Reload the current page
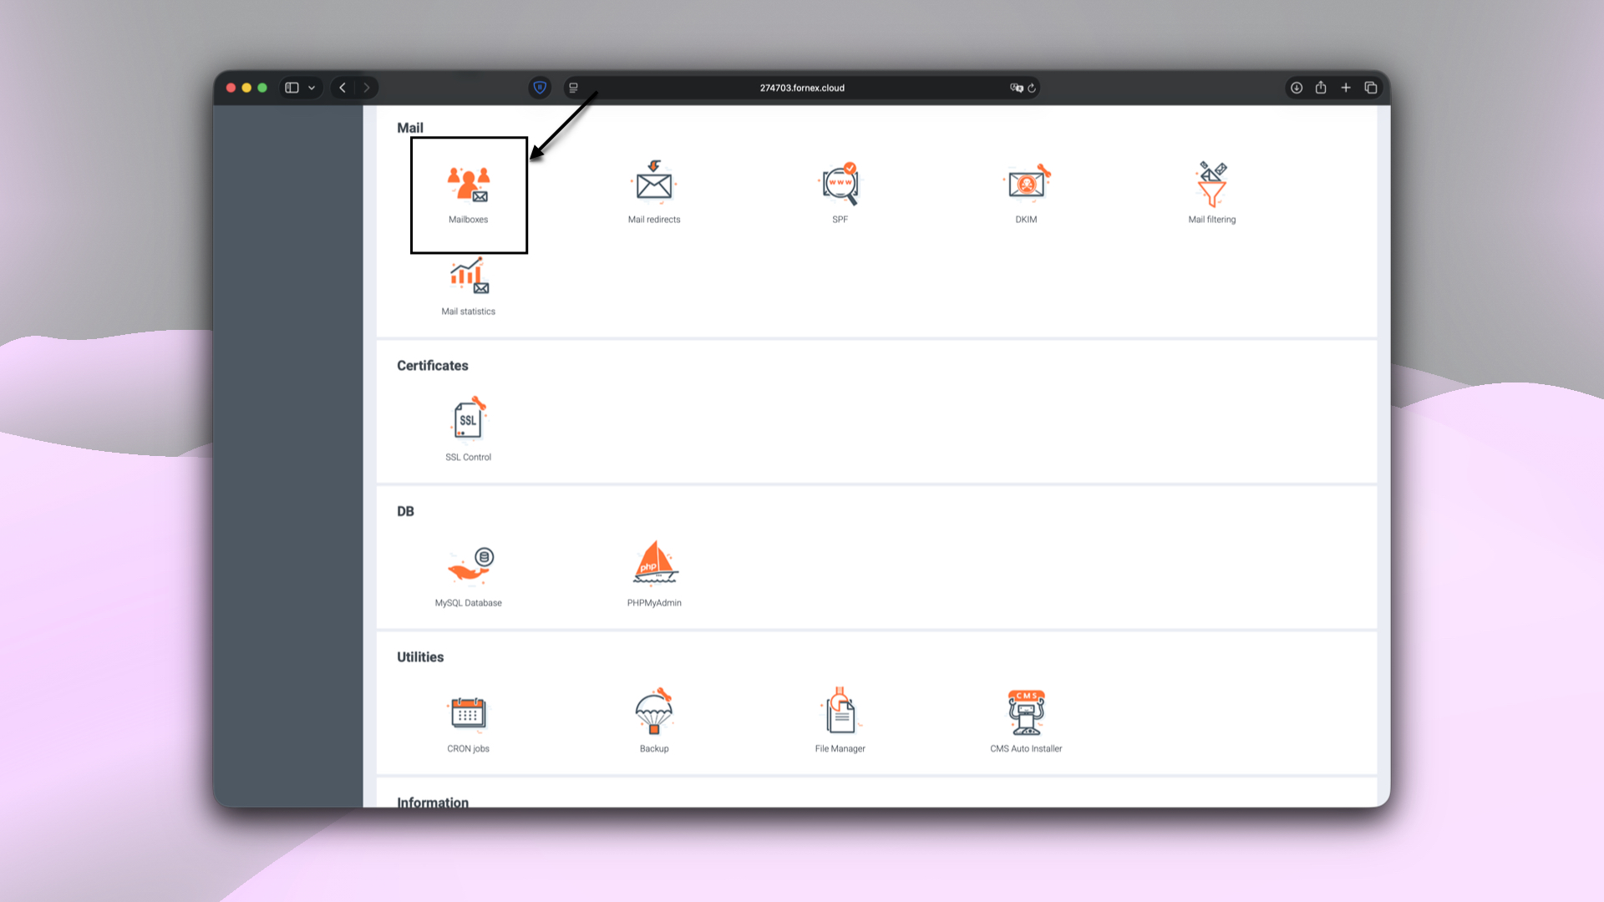 1033,88
